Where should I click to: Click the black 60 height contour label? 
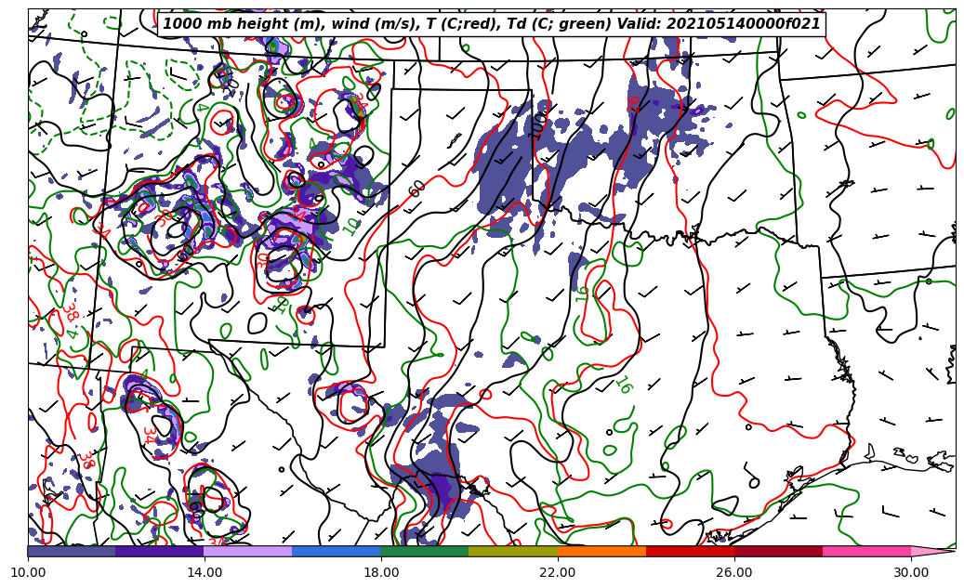417,188
